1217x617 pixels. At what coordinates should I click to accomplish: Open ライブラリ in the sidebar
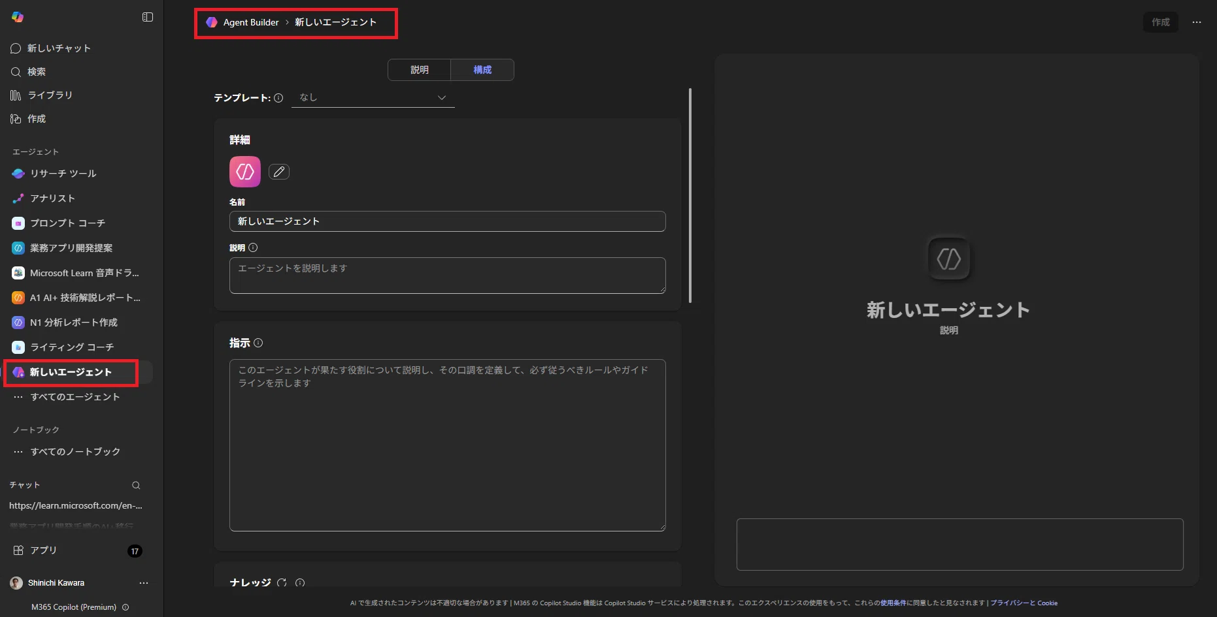pos(41,95)
